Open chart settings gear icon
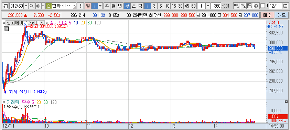The image size is (290, 130). 256,6
